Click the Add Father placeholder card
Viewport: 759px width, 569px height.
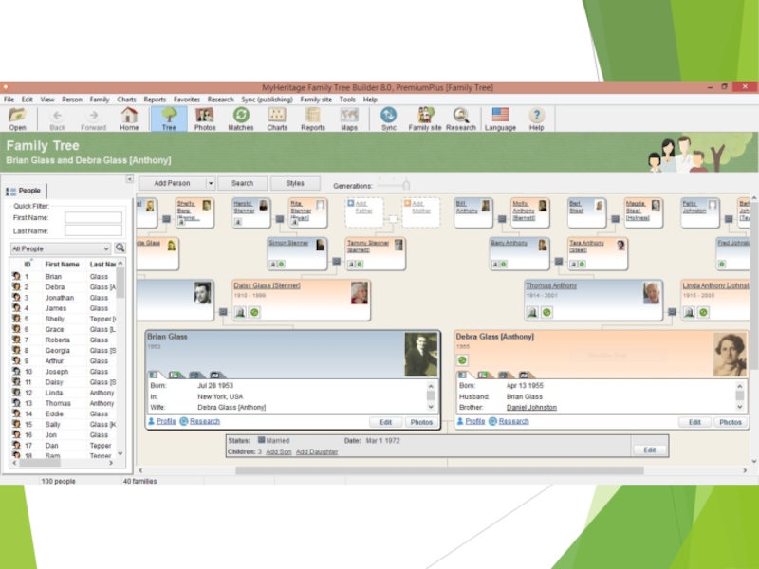click(x=364, y=211)
